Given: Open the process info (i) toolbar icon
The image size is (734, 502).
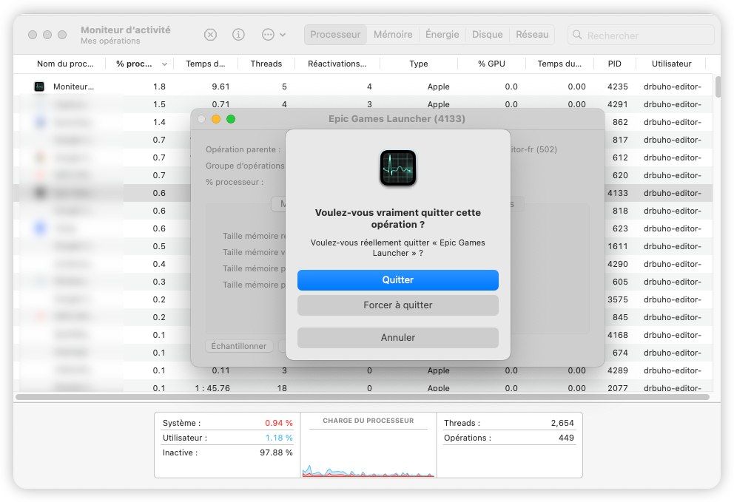Looking at the screenshot, I should tap(238, 35).
